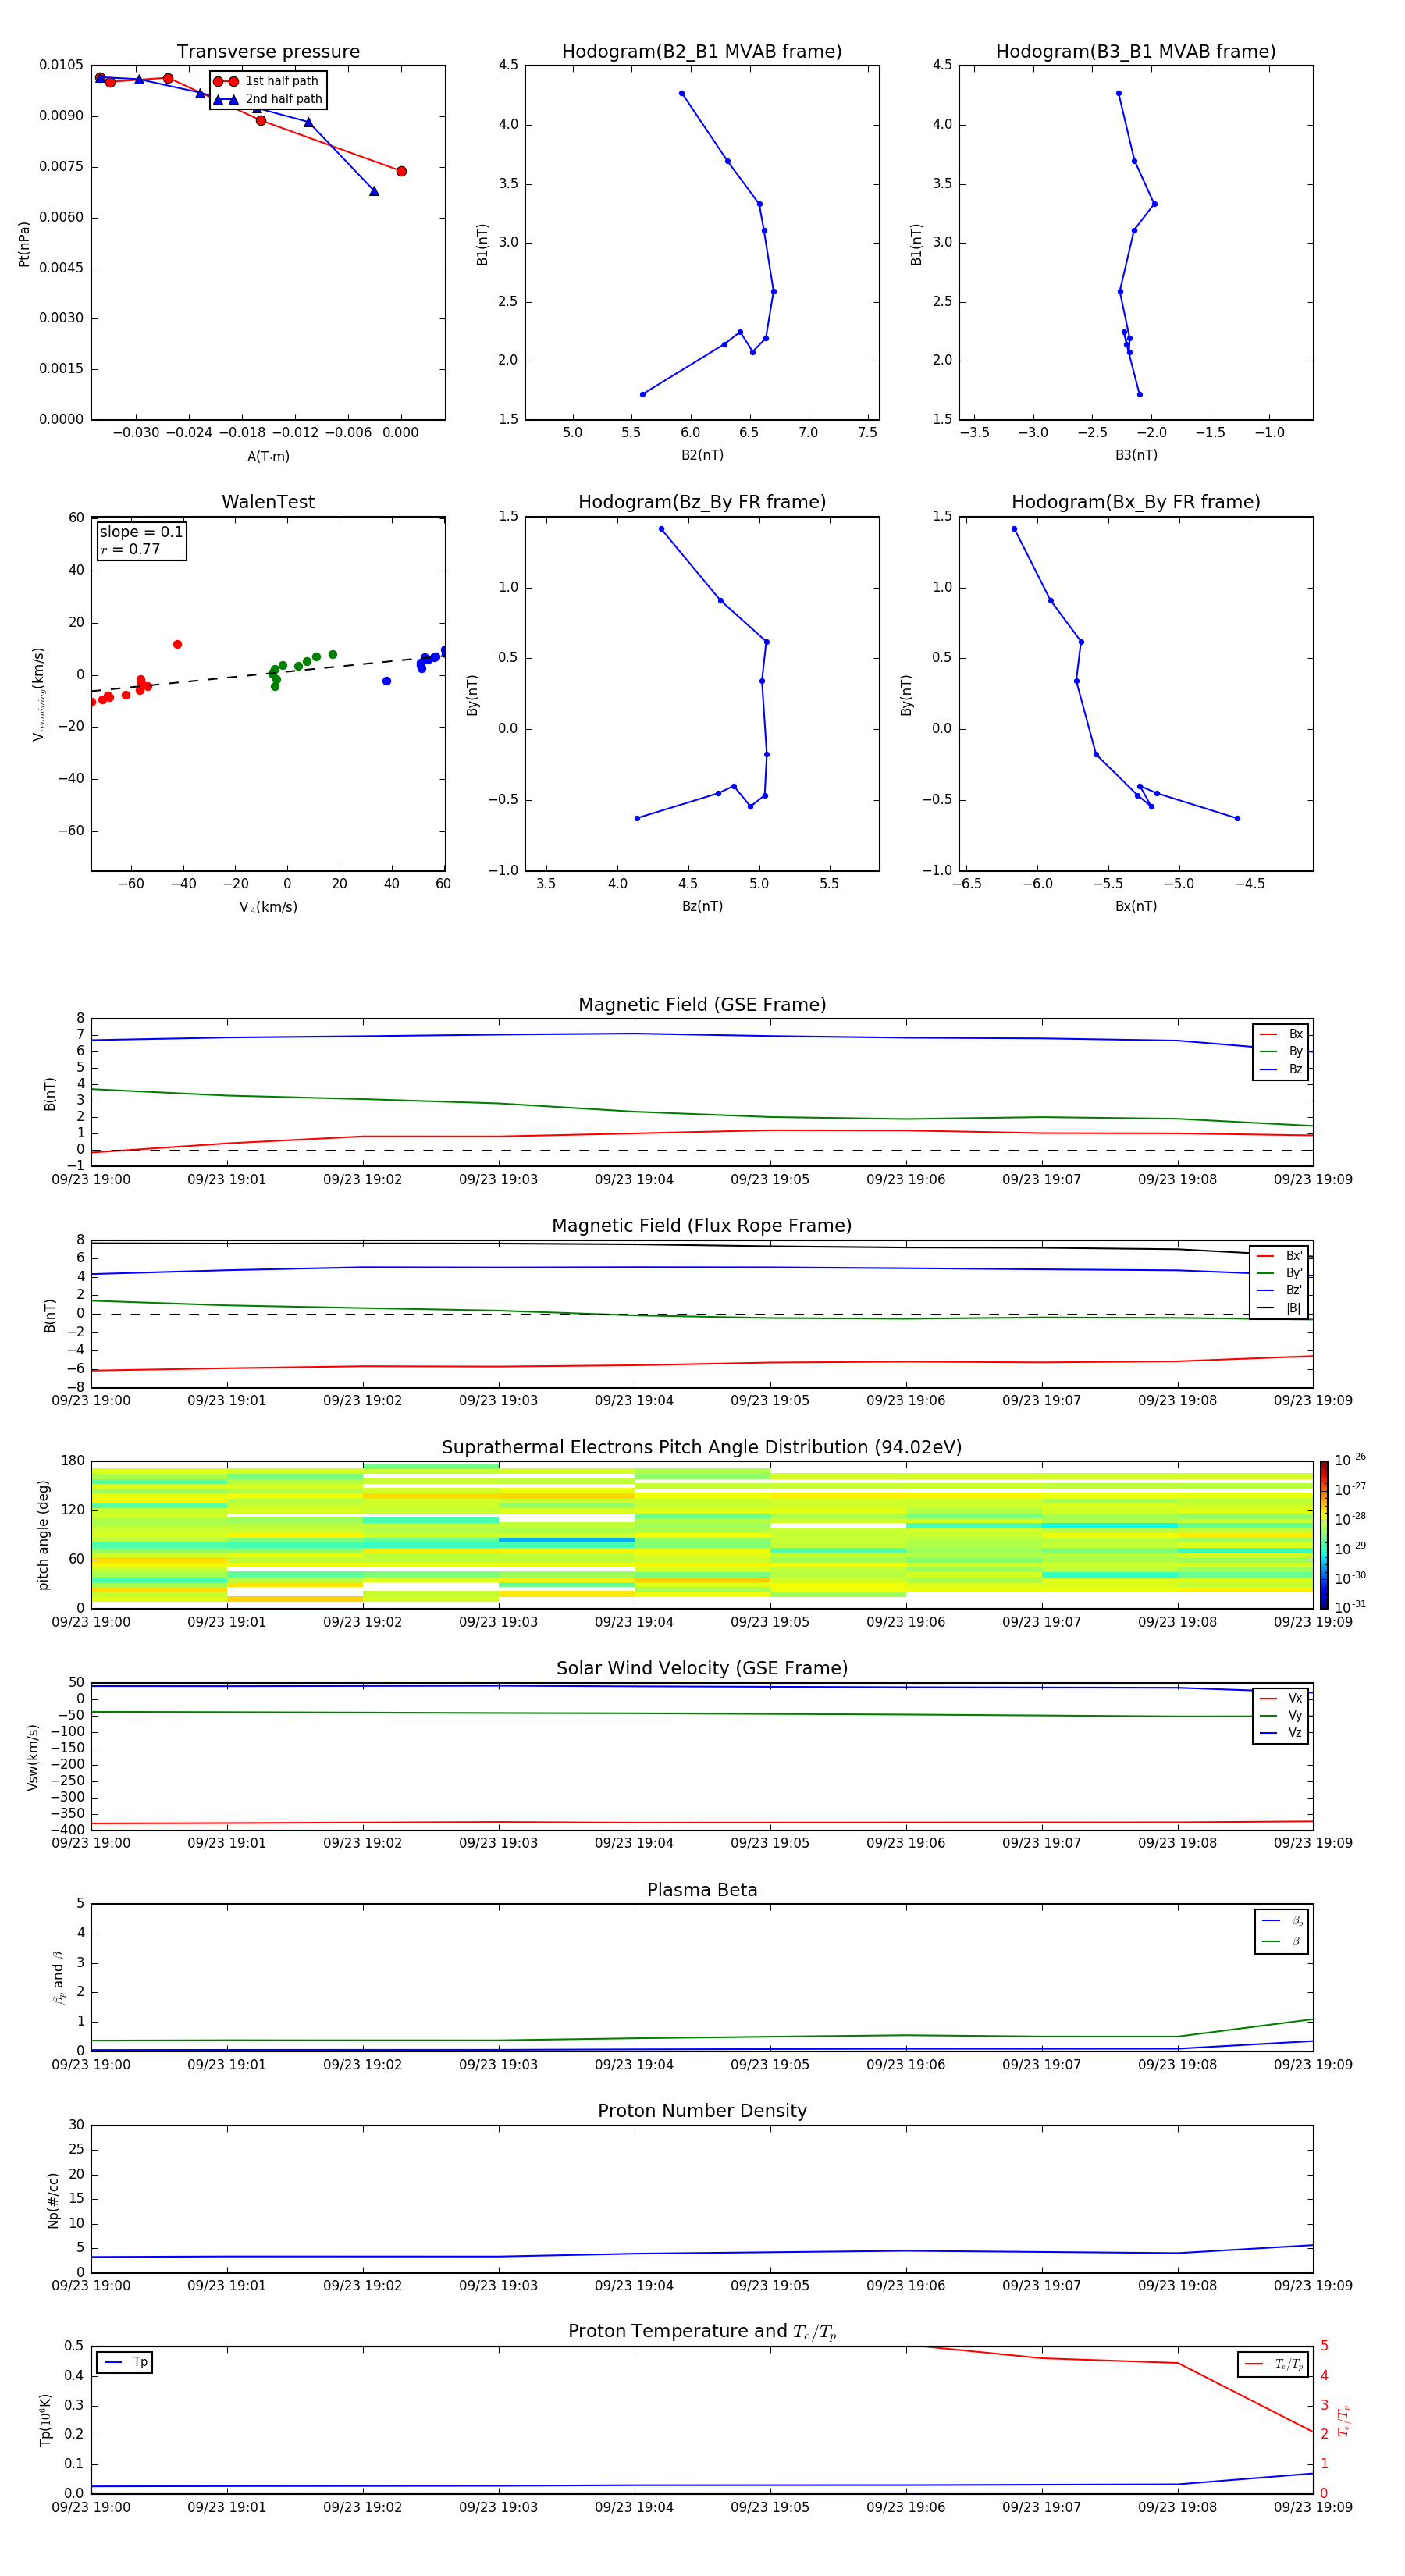The image size is (1405, 2576).
Task: Click '09/23 19:09' tick under Proton Temperature plot
Action: tap(1313, 2507)
